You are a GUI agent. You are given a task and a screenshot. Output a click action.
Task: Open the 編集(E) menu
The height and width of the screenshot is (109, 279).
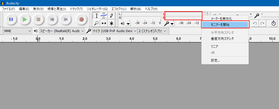(x=24, y=9)
